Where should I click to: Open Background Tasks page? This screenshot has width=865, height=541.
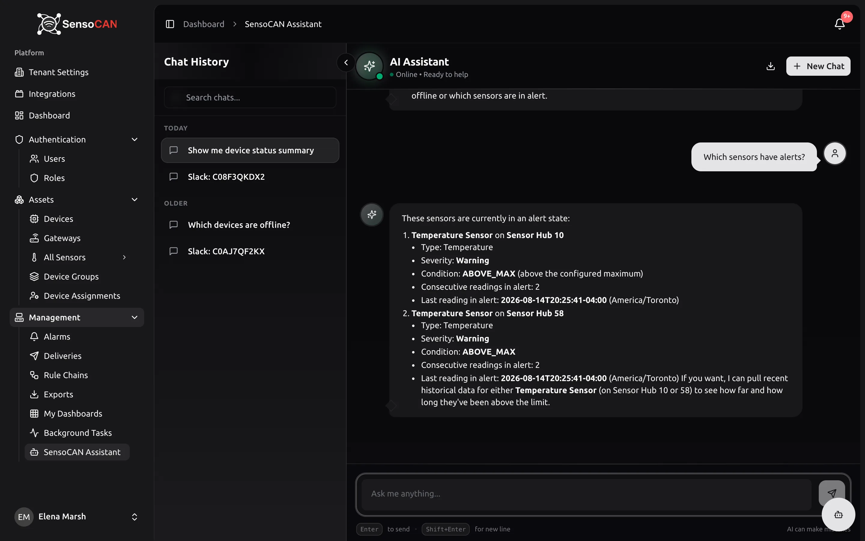[x=77, y=433]
